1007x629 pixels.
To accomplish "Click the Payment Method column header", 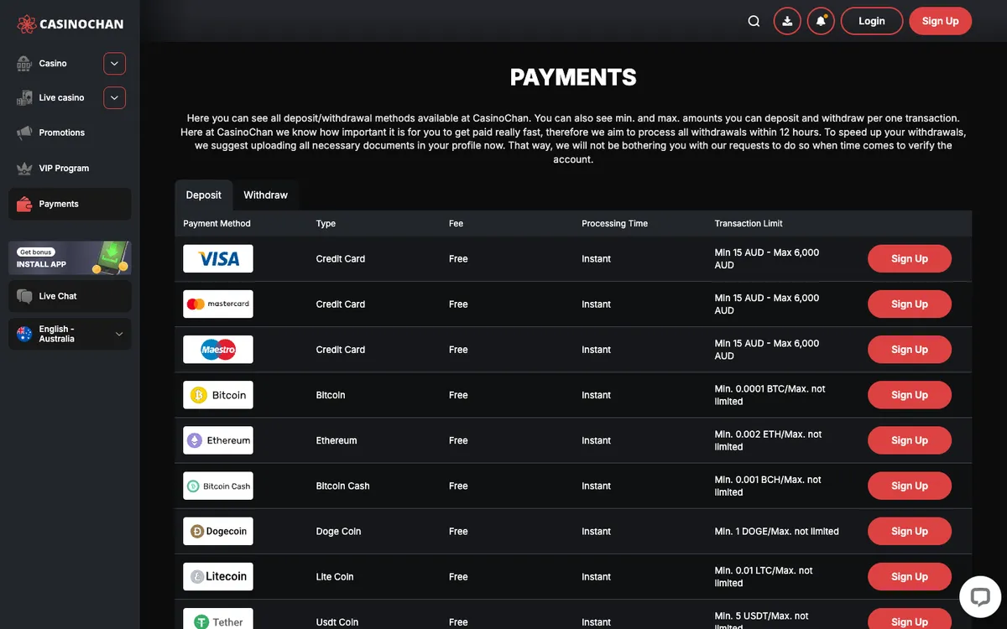I will (x=217, y=224).
